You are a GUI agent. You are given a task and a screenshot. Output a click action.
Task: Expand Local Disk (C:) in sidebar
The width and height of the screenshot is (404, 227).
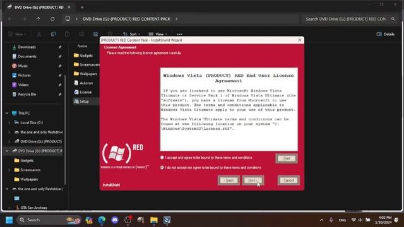pyautogui.click(x=9, y=123)
